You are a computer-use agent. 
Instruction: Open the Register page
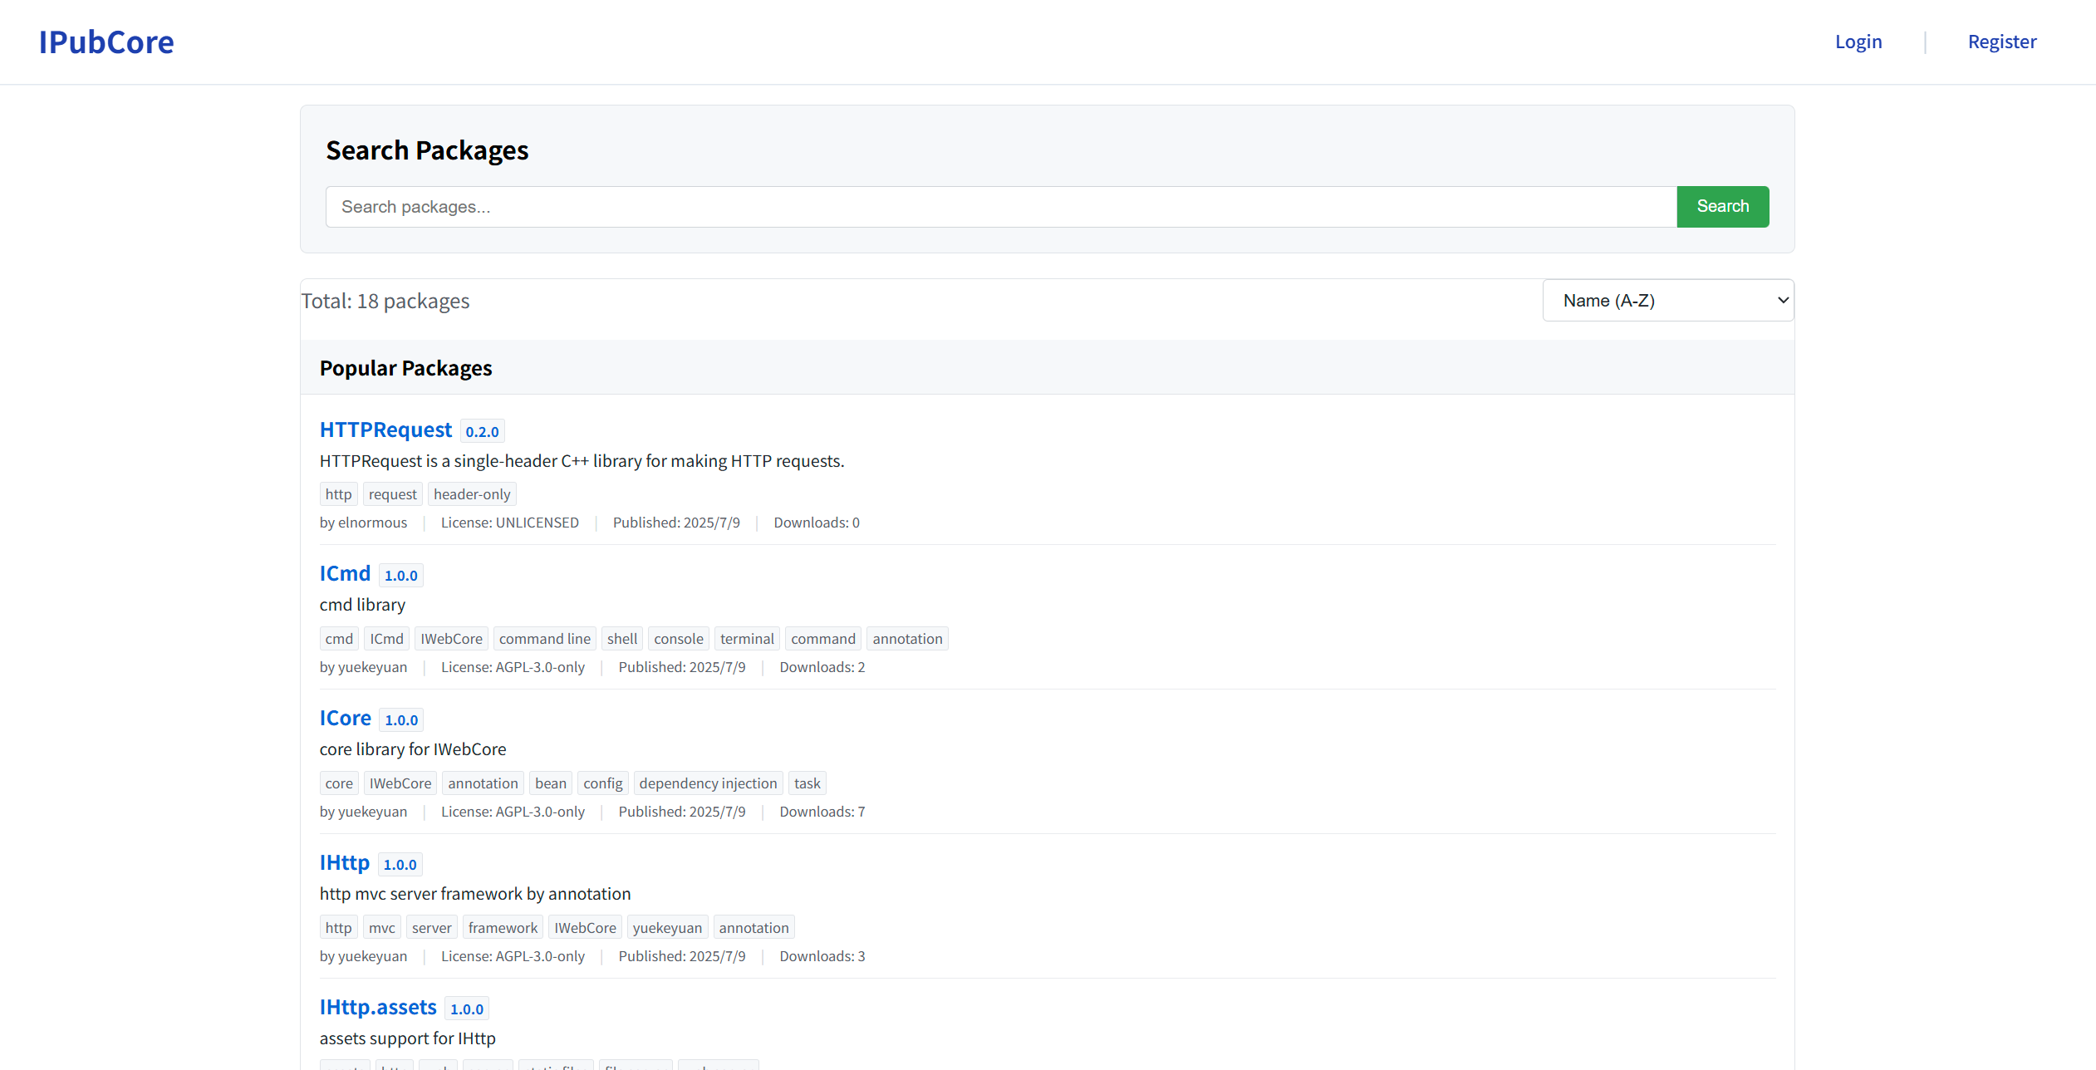point(2001,42)
